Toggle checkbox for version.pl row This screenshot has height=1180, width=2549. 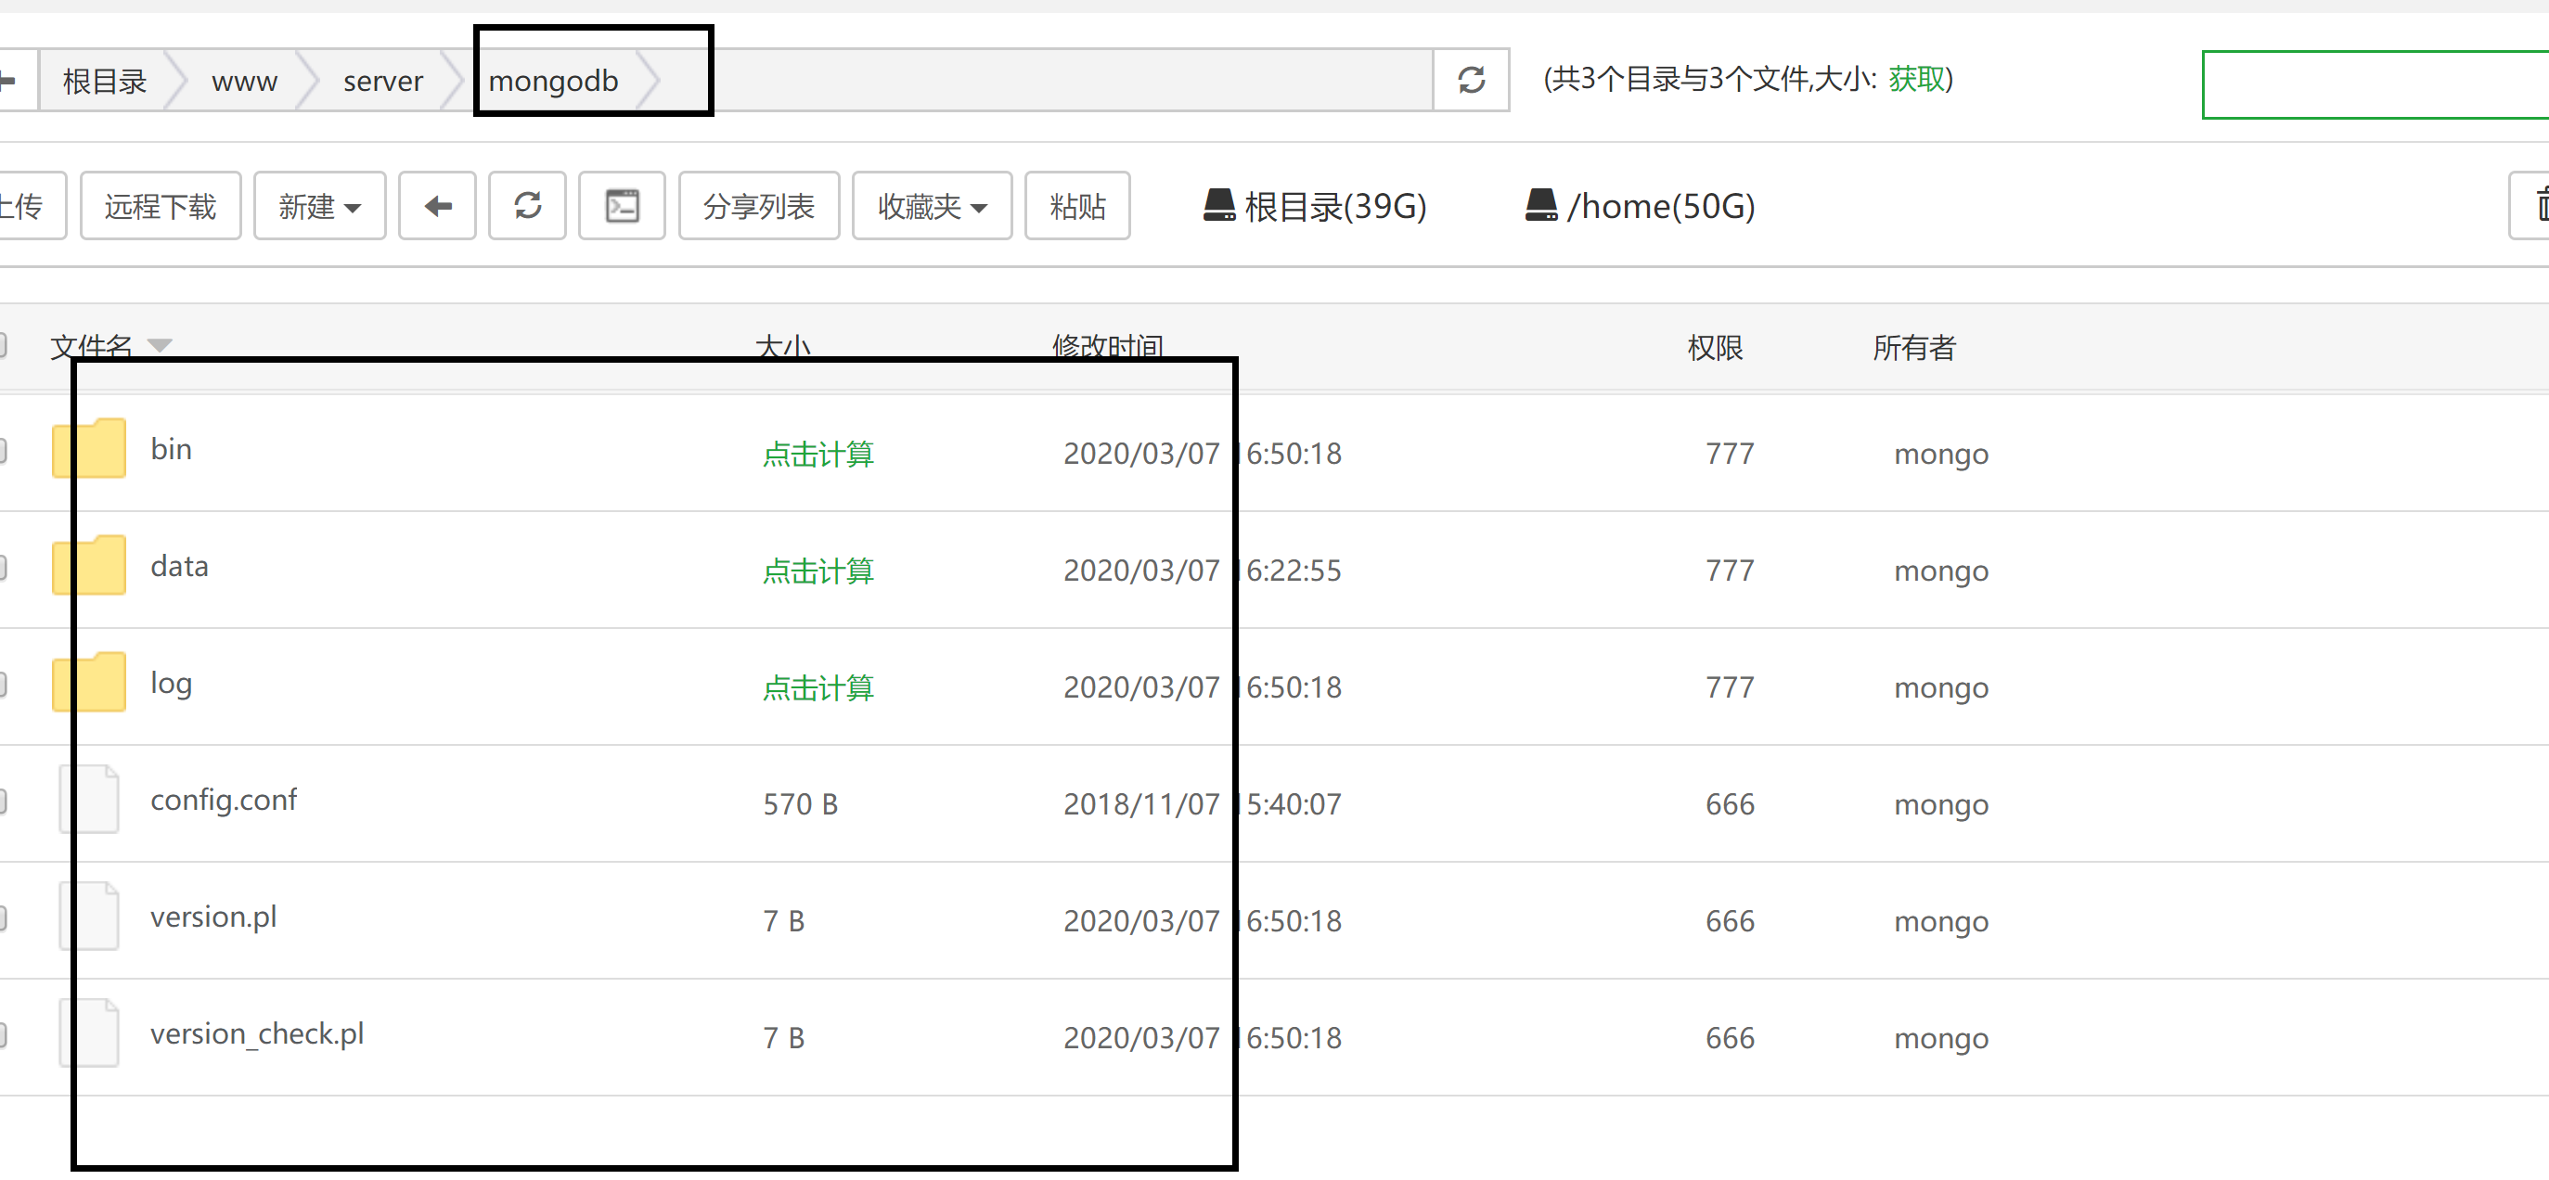tap(3, 917)
